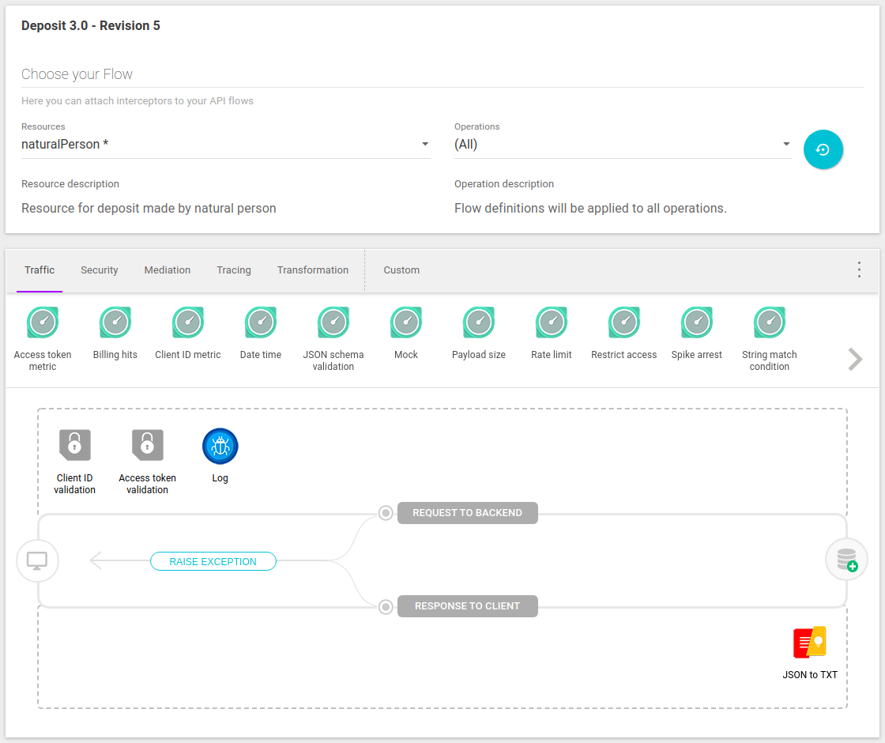This screenshot has height=743, width=885.
Task: Open the Transformation tab
Action: pos(313,270)
